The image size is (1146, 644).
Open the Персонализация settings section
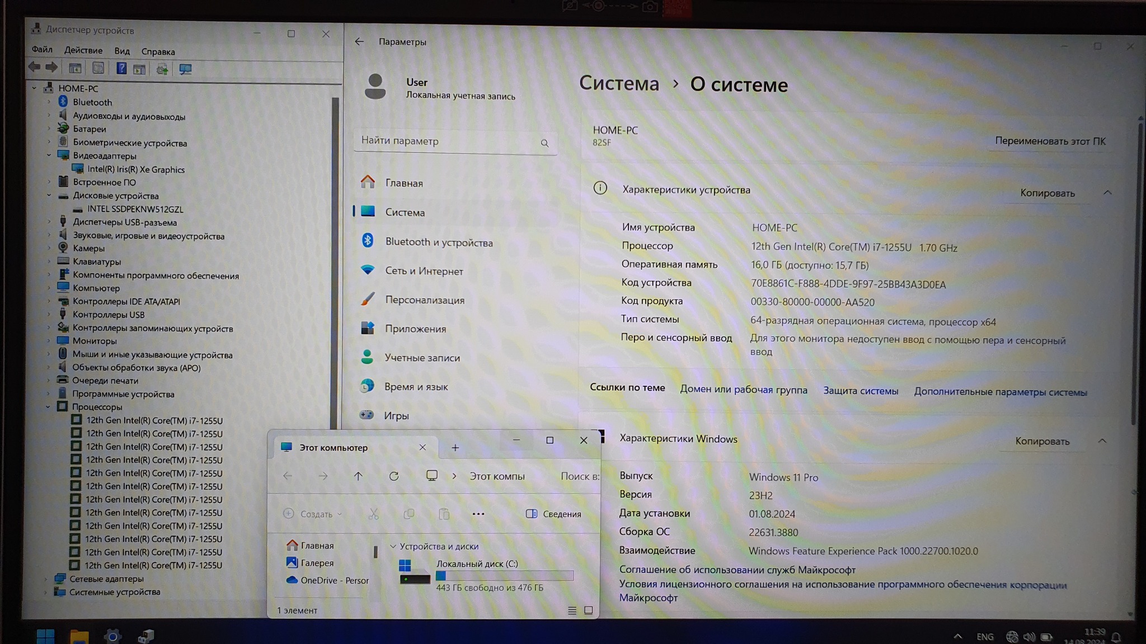[x=424, y=300]
